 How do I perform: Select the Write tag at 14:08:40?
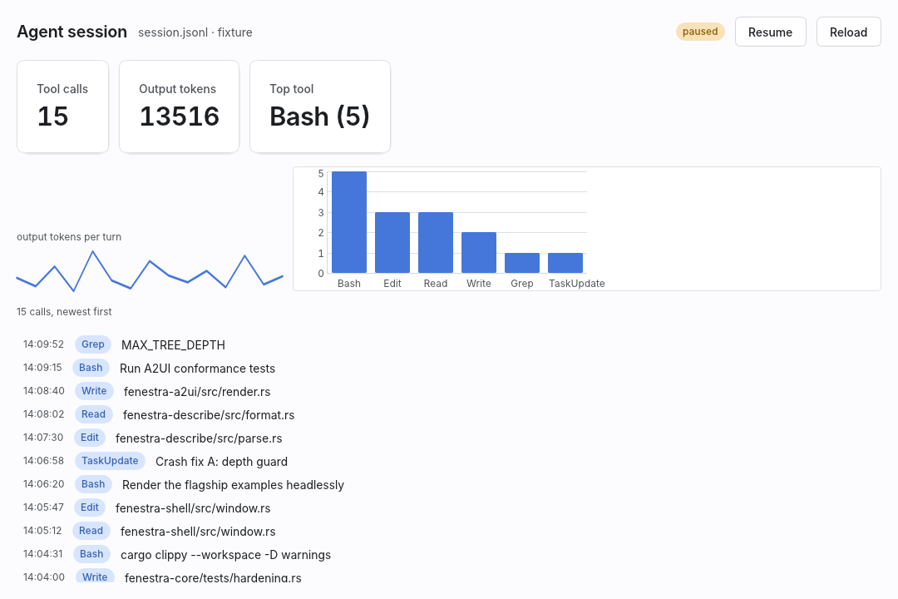coord(94,391)
